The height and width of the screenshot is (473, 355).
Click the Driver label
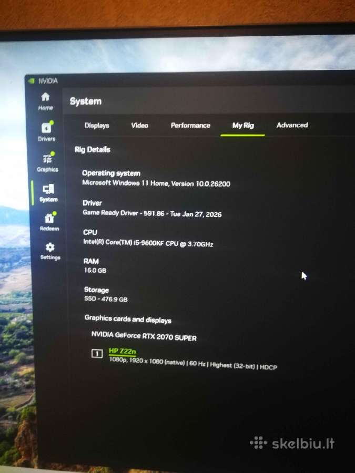(x=92, y=203)
